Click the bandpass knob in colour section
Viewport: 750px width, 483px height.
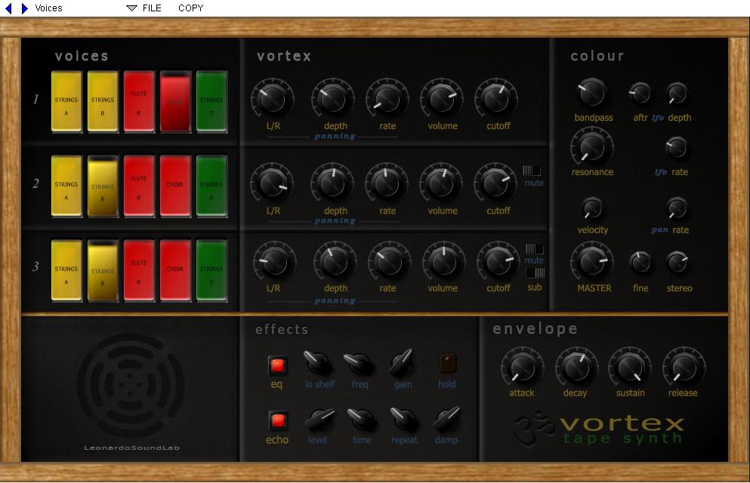(592, 93)
